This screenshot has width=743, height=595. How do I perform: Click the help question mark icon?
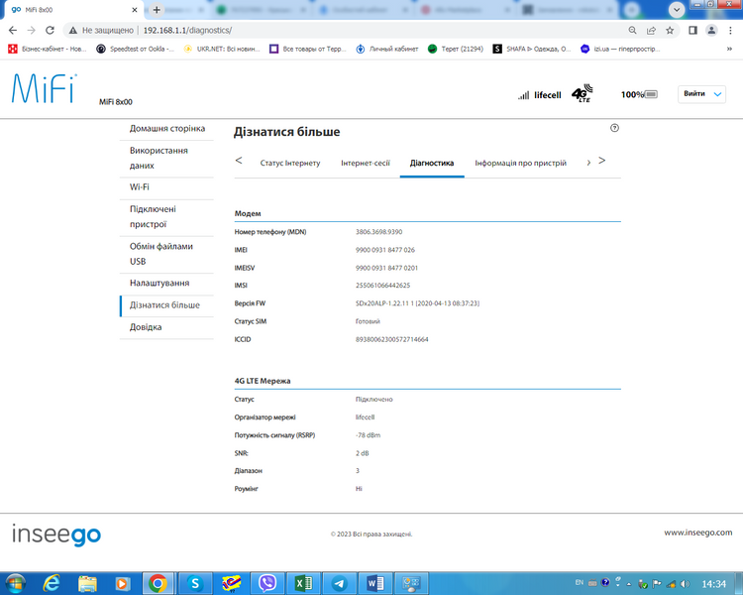(x=614, y=128)
